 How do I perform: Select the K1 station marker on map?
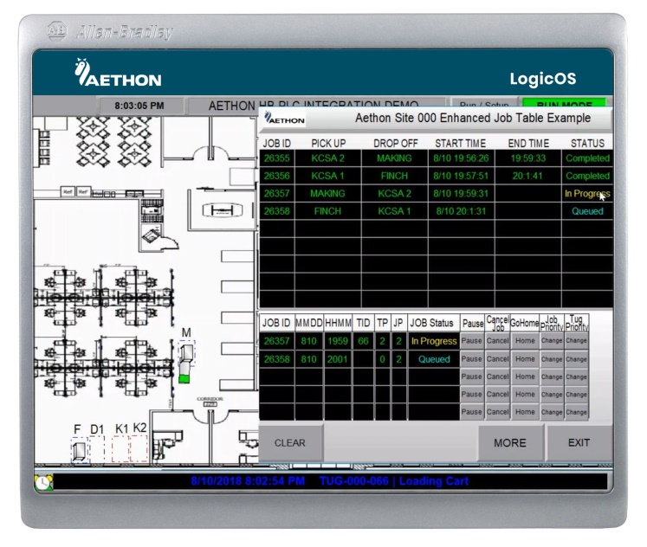click(120, 448)
